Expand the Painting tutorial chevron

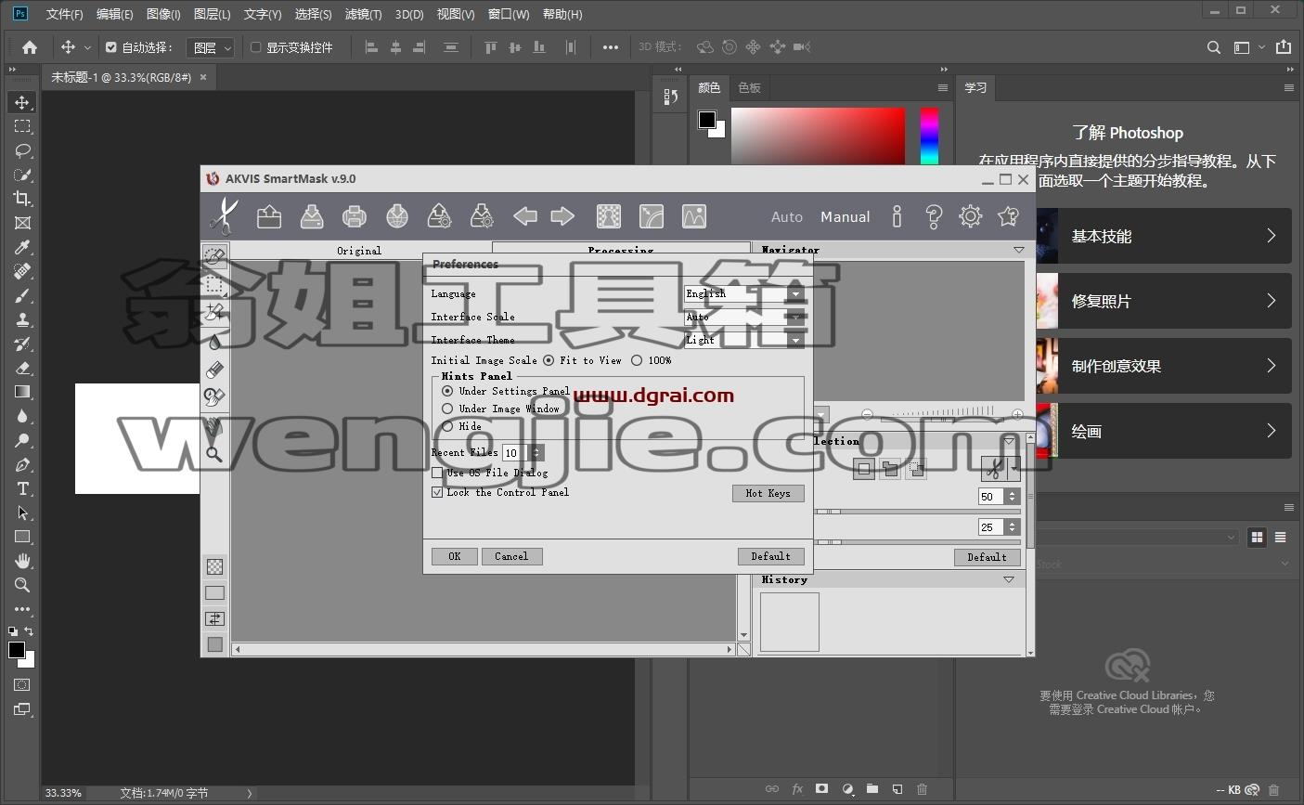click(x=1272, y=431)
